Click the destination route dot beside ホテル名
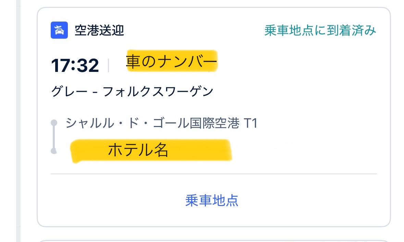Screen dimensions: 404x242 54,151
